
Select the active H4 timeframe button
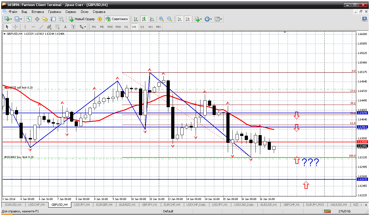134,27
